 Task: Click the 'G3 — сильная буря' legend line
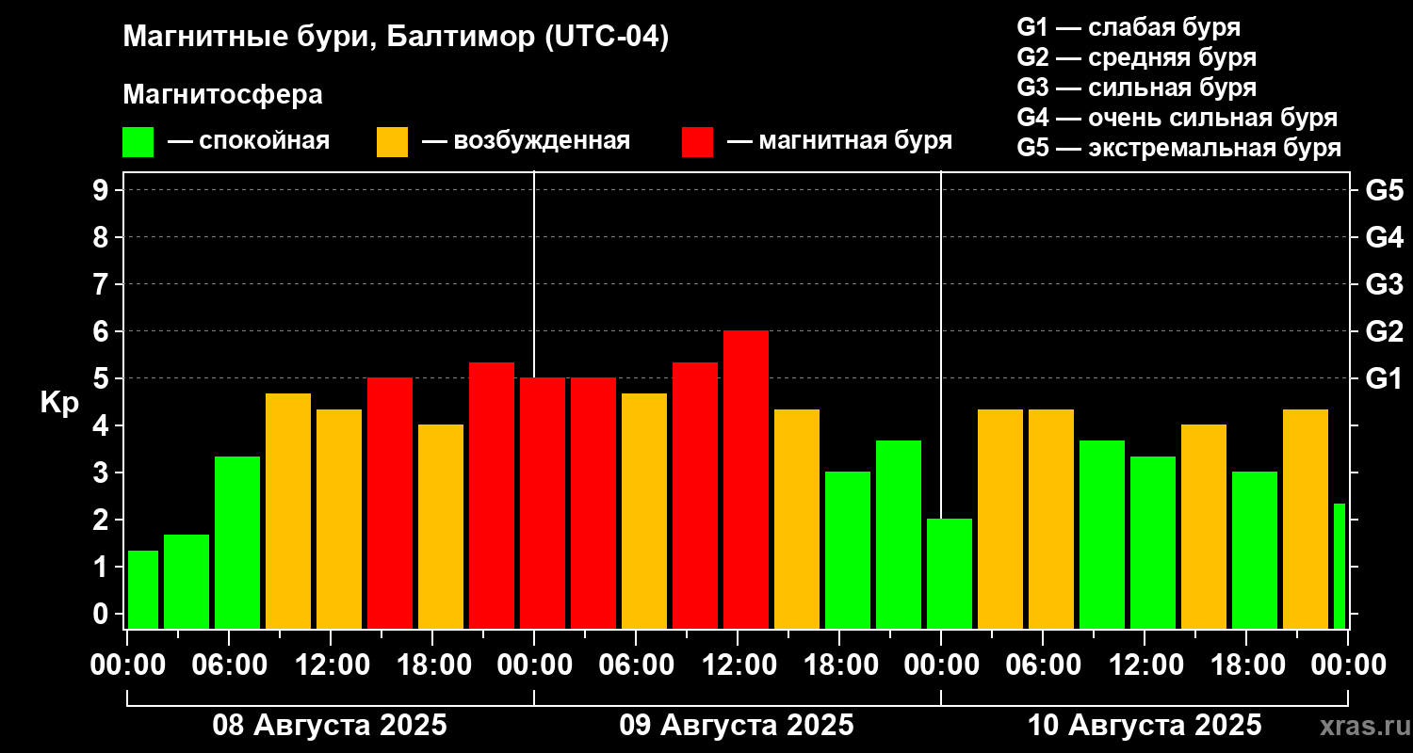[1137, 88]
